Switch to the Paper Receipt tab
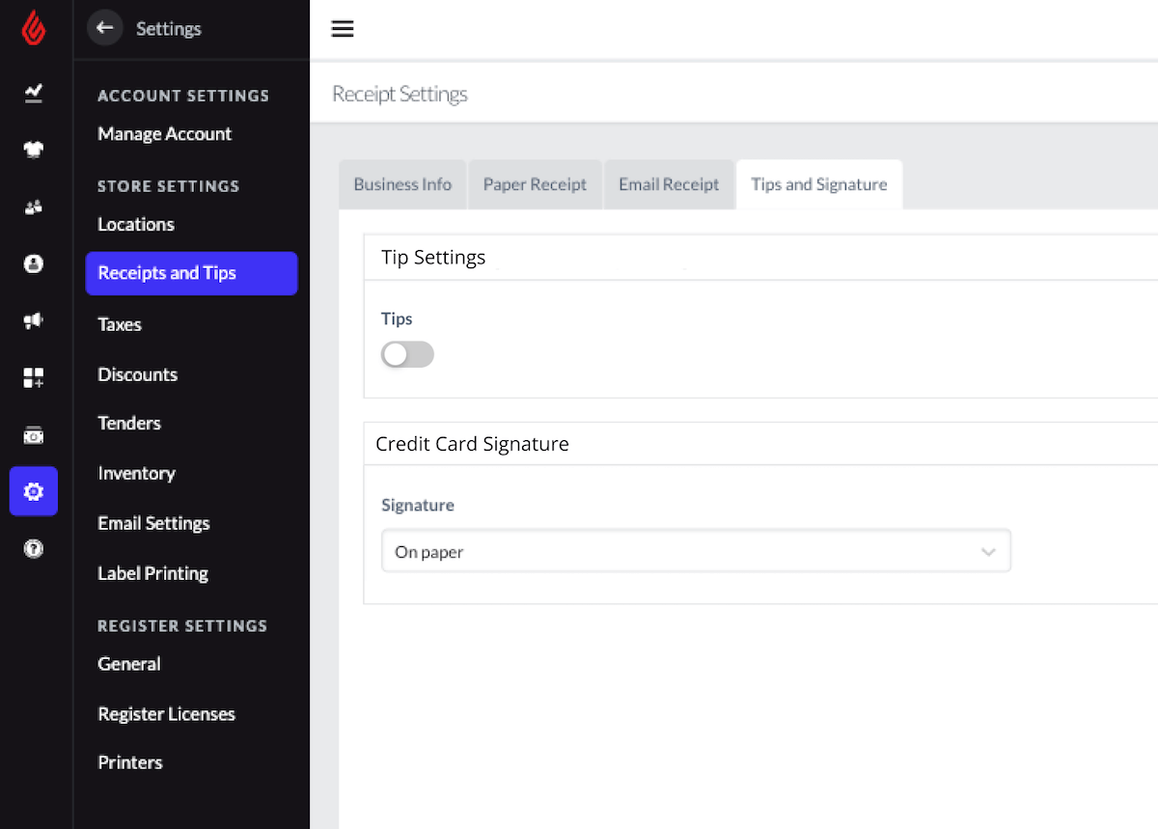The height and width of the screenshot is (829, 1158). [x=535, y=184]
